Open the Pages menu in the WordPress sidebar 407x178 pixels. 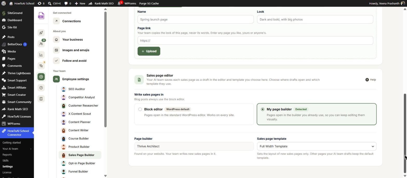coord(11,59)
